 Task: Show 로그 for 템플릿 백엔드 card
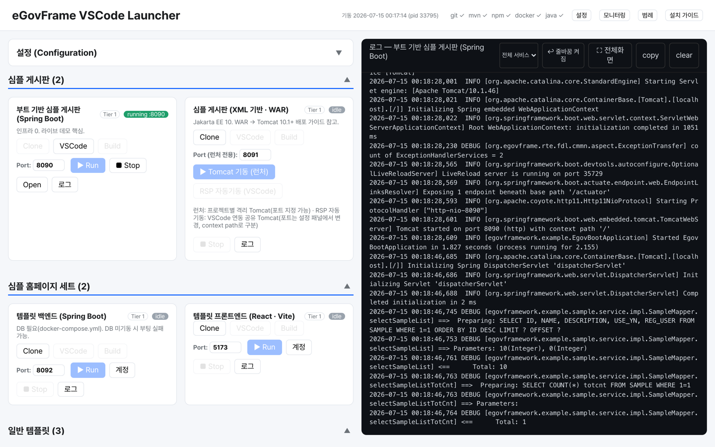[x=71, y=389]
